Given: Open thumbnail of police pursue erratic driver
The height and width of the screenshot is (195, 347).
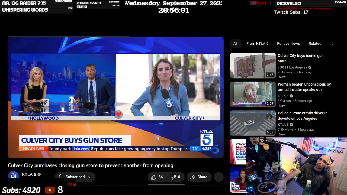Looking at the screenshot, I should [253, 123].
